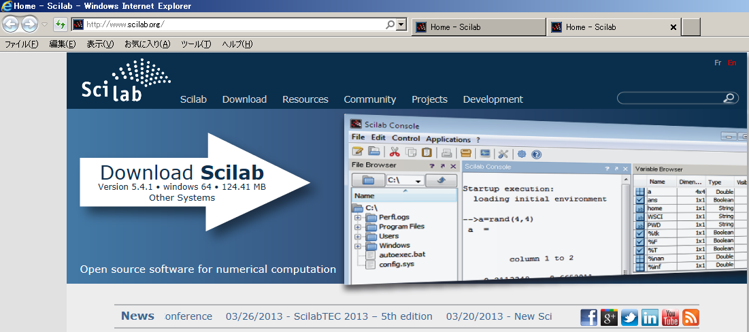Open the ScilabTEC 2013 news link
Screen dimensions: 749x332
329,316
